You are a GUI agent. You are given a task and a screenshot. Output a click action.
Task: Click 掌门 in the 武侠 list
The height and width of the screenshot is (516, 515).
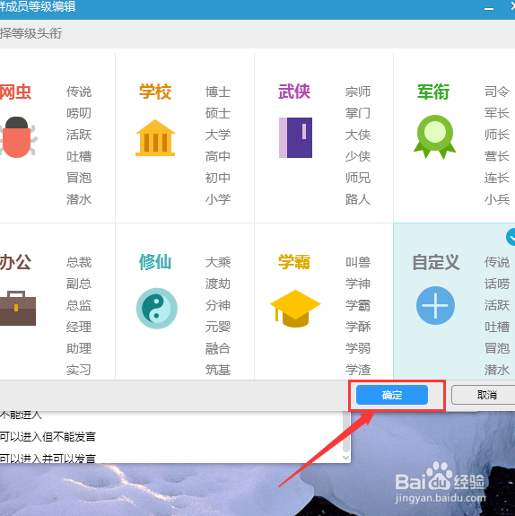(358, 113)
